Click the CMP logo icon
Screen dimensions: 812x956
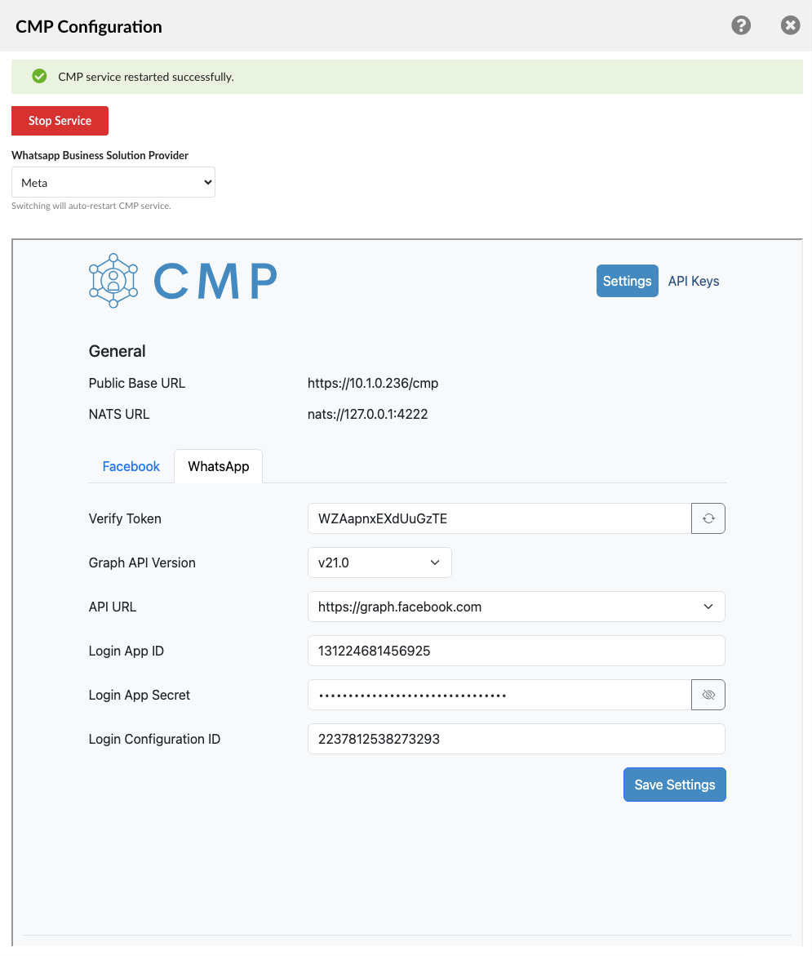point(113,281)
